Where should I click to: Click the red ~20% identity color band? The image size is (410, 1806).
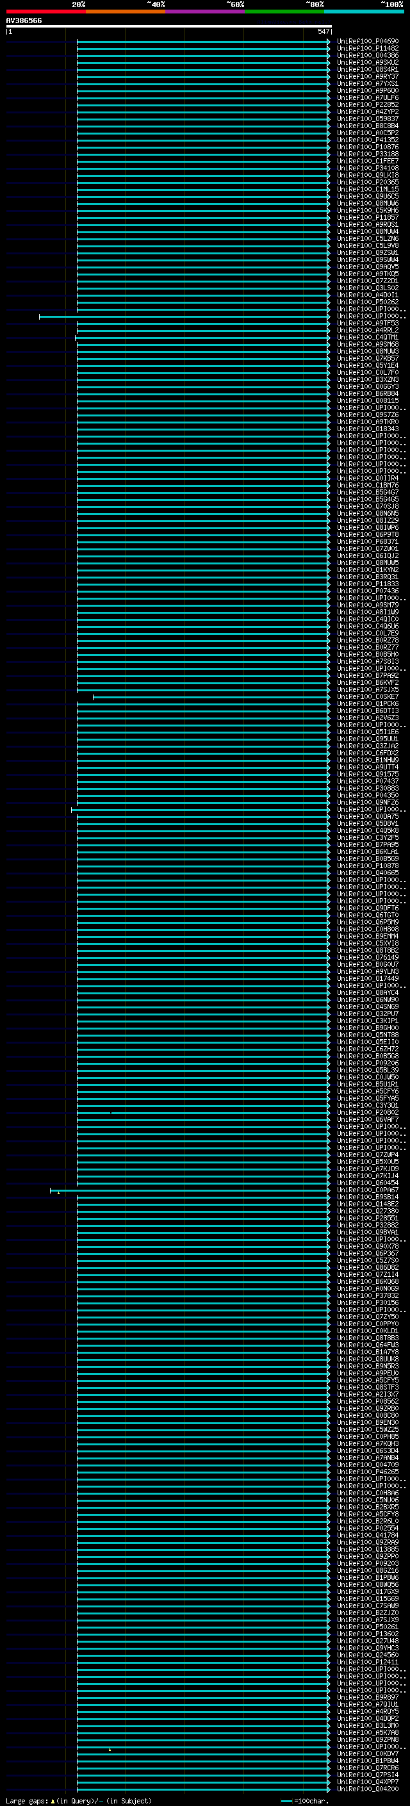coord(46,12)
